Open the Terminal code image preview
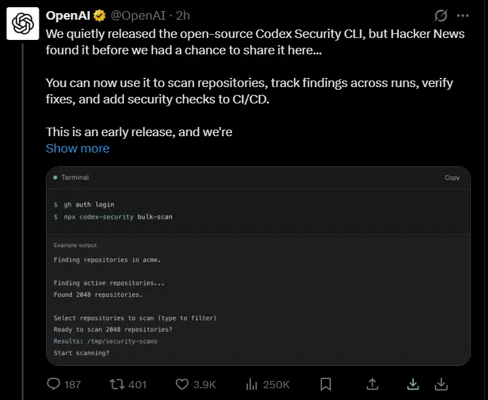488x400 pixels. 258,266
